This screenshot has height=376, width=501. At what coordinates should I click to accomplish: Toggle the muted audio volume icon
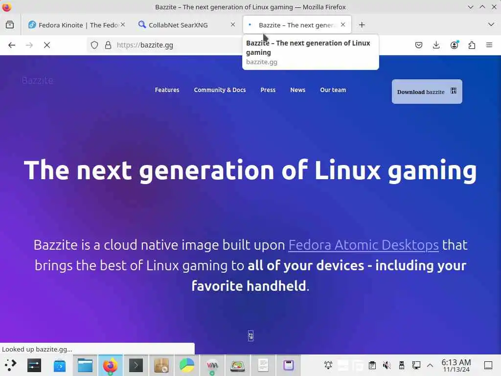387,365
